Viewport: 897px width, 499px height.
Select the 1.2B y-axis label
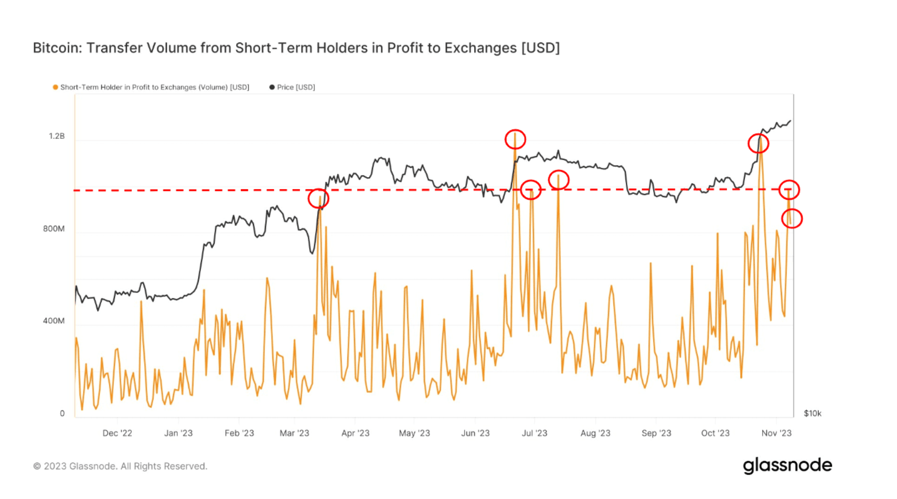57,136
